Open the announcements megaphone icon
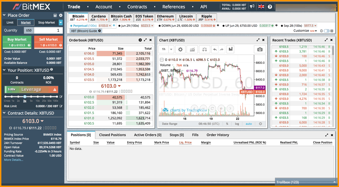 click(252, 6)
